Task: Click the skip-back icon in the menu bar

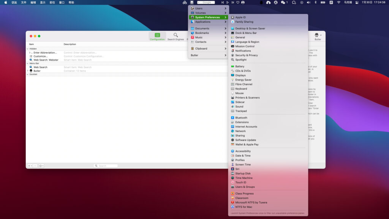Action: (x=223, y=3)
